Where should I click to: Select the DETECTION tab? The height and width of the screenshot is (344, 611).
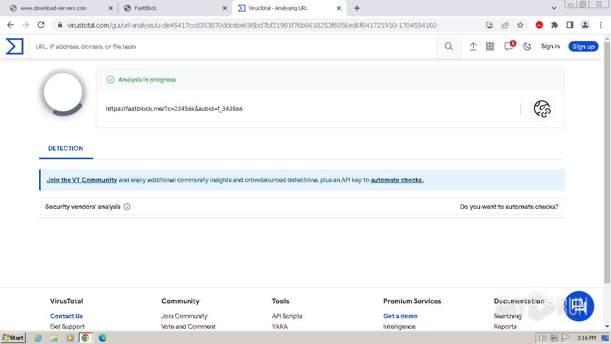point(65,149)
